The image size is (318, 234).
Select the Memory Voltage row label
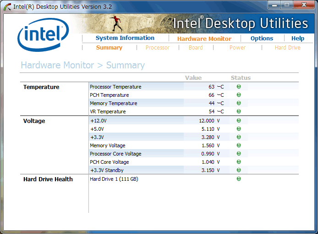pyautogui.click(x=108, y=145)
